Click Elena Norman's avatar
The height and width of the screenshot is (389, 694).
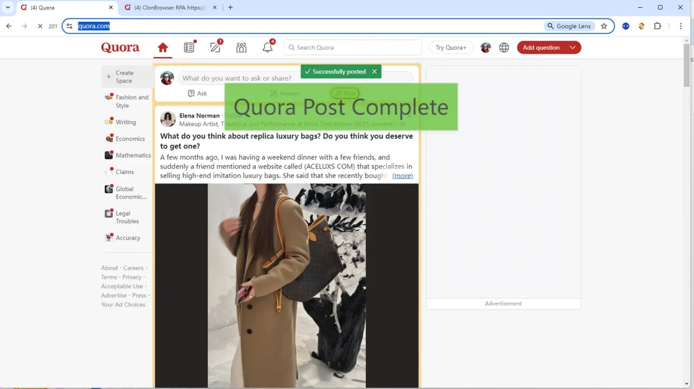[168, 119]
